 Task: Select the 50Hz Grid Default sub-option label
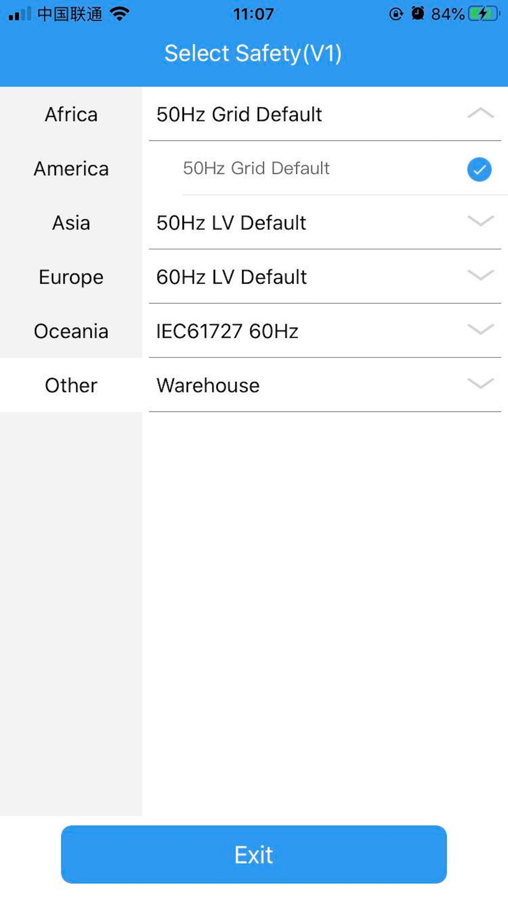tap(256, 168)
